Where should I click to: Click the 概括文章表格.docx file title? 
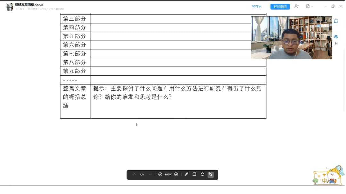click(29, 4)
